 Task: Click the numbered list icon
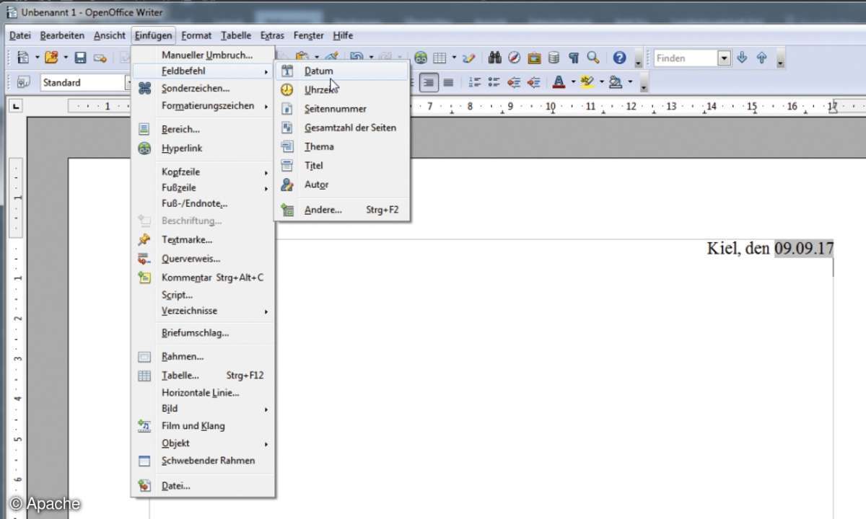pos(474,82)
